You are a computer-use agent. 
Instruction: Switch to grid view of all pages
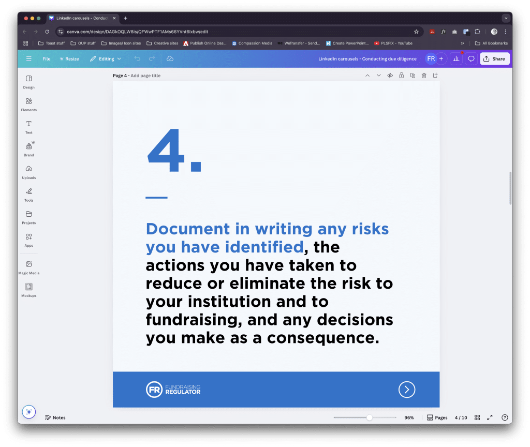tap(477, 418)
